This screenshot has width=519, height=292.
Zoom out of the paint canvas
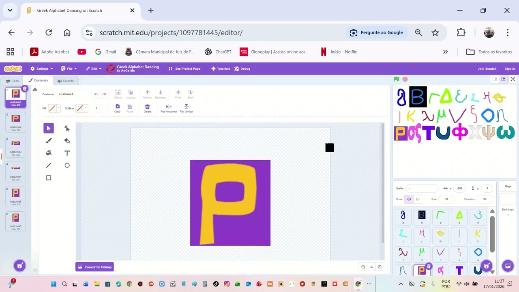coord(363,267)
